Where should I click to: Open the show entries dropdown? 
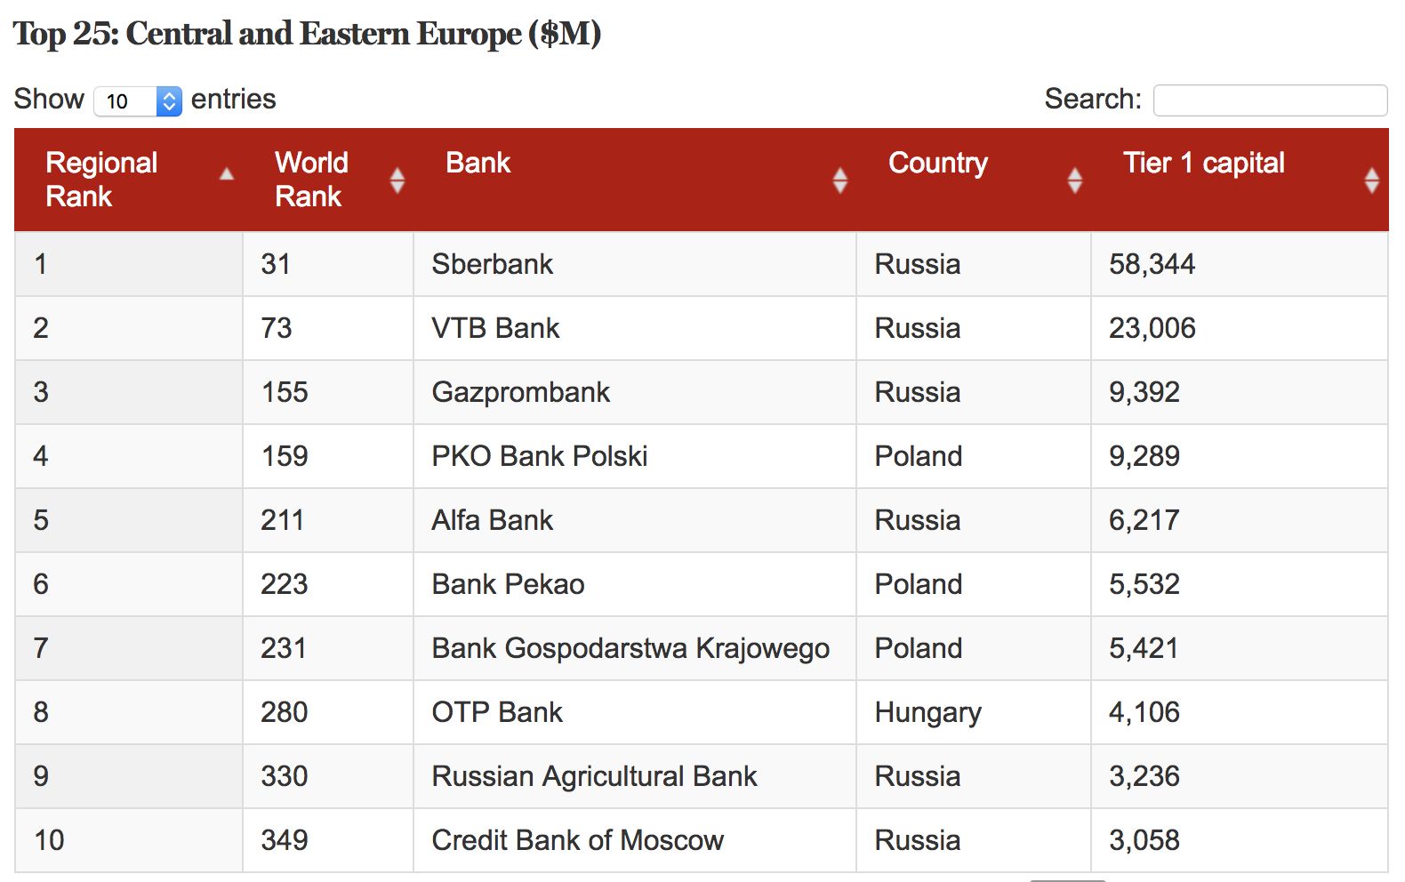click(138, 100)
